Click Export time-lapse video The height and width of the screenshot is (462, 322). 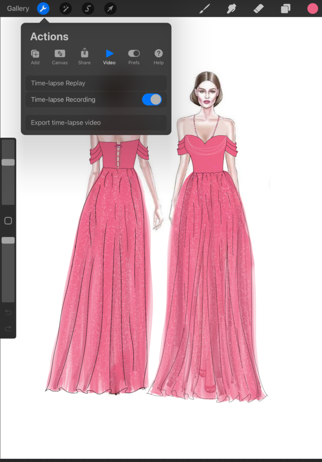tap(96, 123)
